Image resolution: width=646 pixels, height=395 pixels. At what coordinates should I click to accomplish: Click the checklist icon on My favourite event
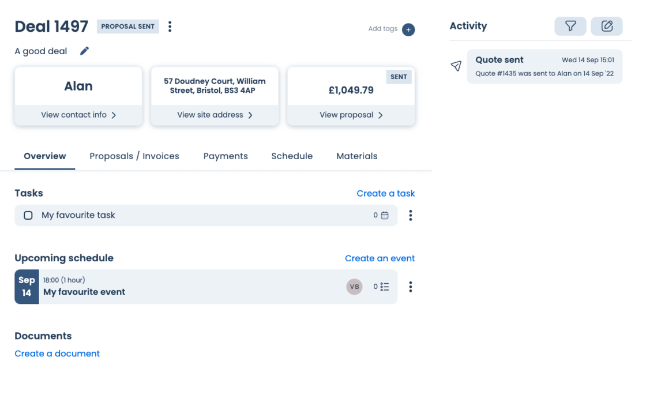point(385,287)
